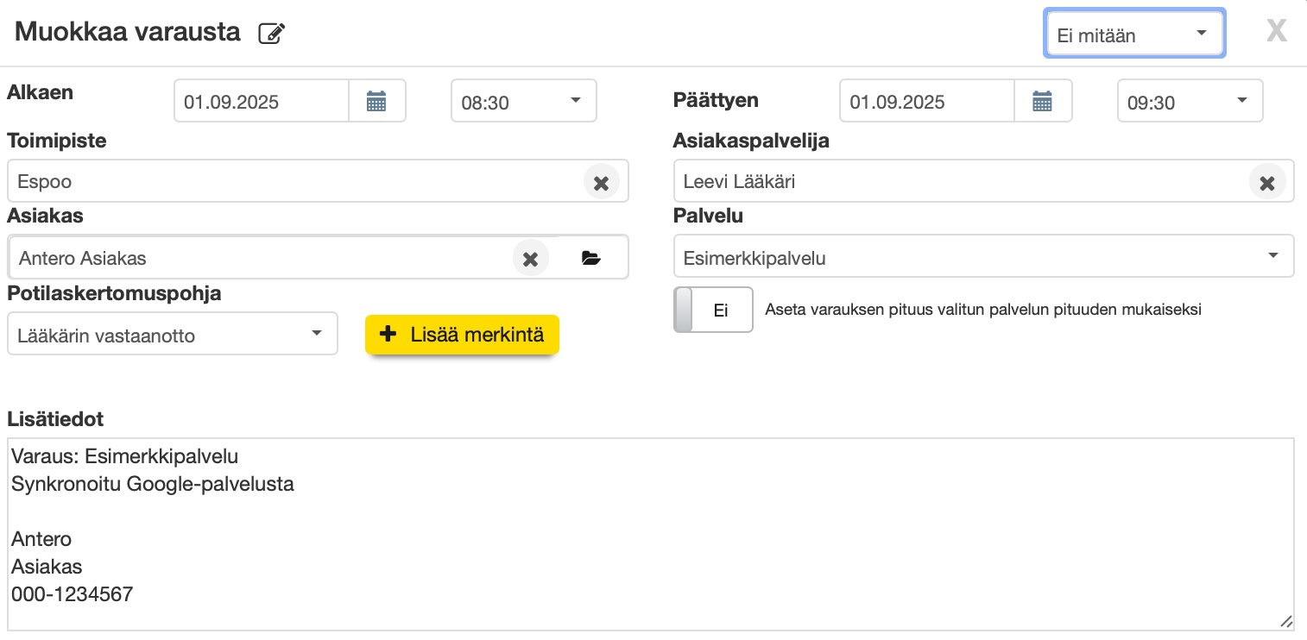
Task: Expand the 08:30 start time dropdown
Action: pyautogui.click(x=523, y=102)
